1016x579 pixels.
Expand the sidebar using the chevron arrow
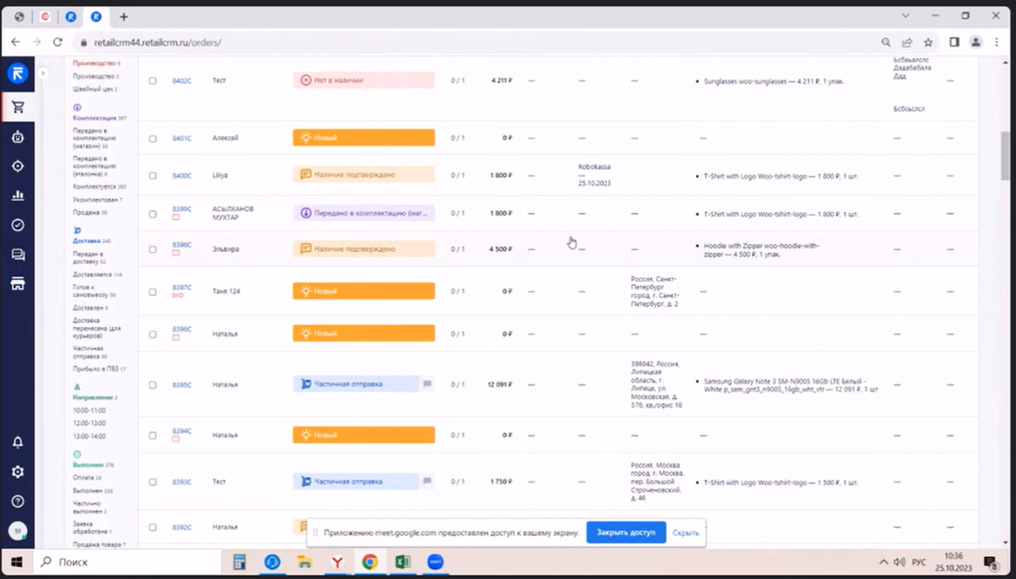tap(42, 73)
